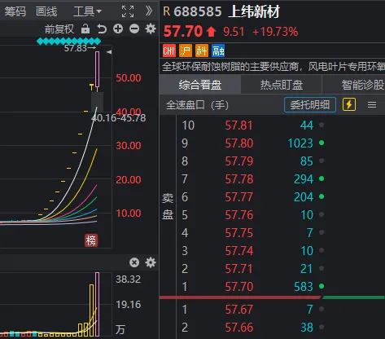Click volume 1023 at sell level 9
The height and width of the screenshot is (339, 385).
point(300,143)
